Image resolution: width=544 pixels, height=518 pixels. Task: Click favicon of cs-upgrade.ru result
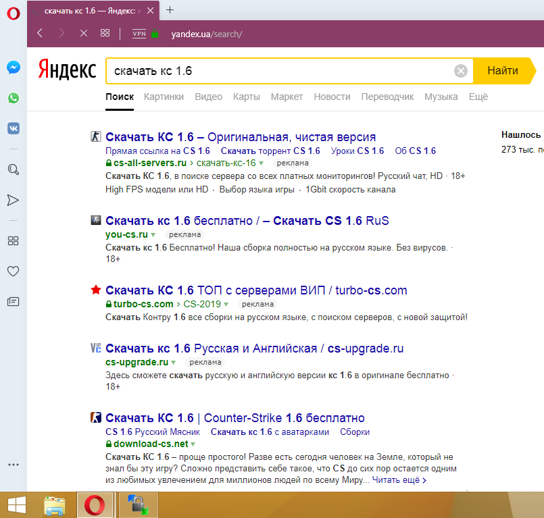point(96,348)
